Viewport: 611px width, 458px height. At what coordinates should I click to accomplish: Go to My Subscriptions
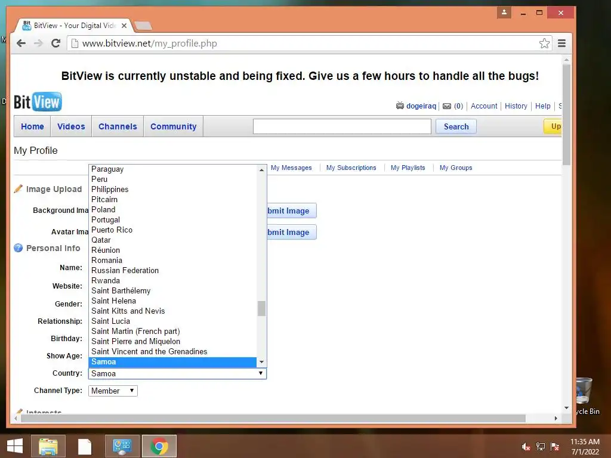click(x=351, y=168)
